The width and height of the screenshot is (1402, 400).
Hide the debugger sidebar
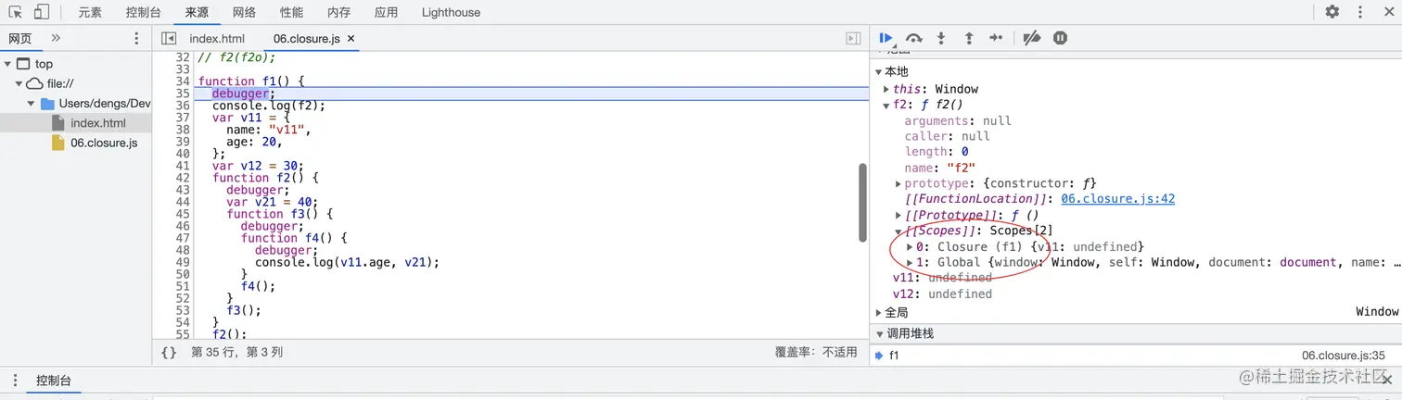pos(853,38)
